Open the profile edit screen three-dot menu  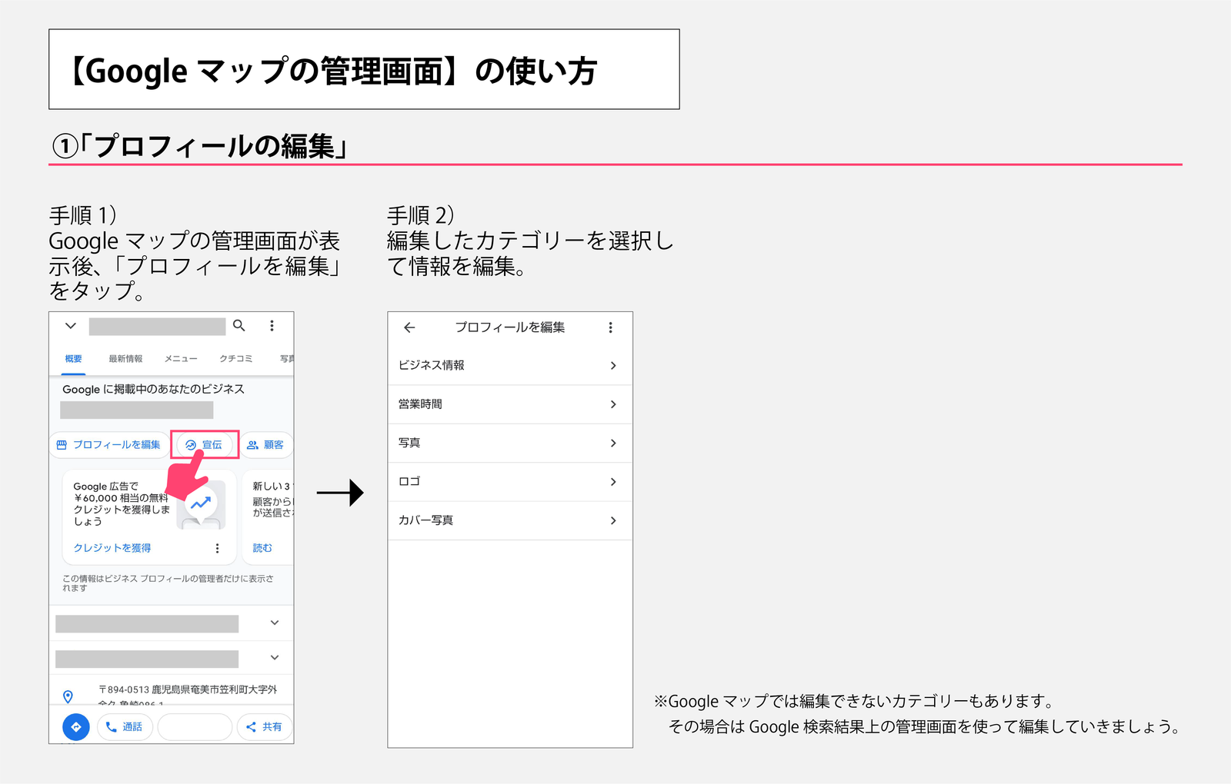611,327
